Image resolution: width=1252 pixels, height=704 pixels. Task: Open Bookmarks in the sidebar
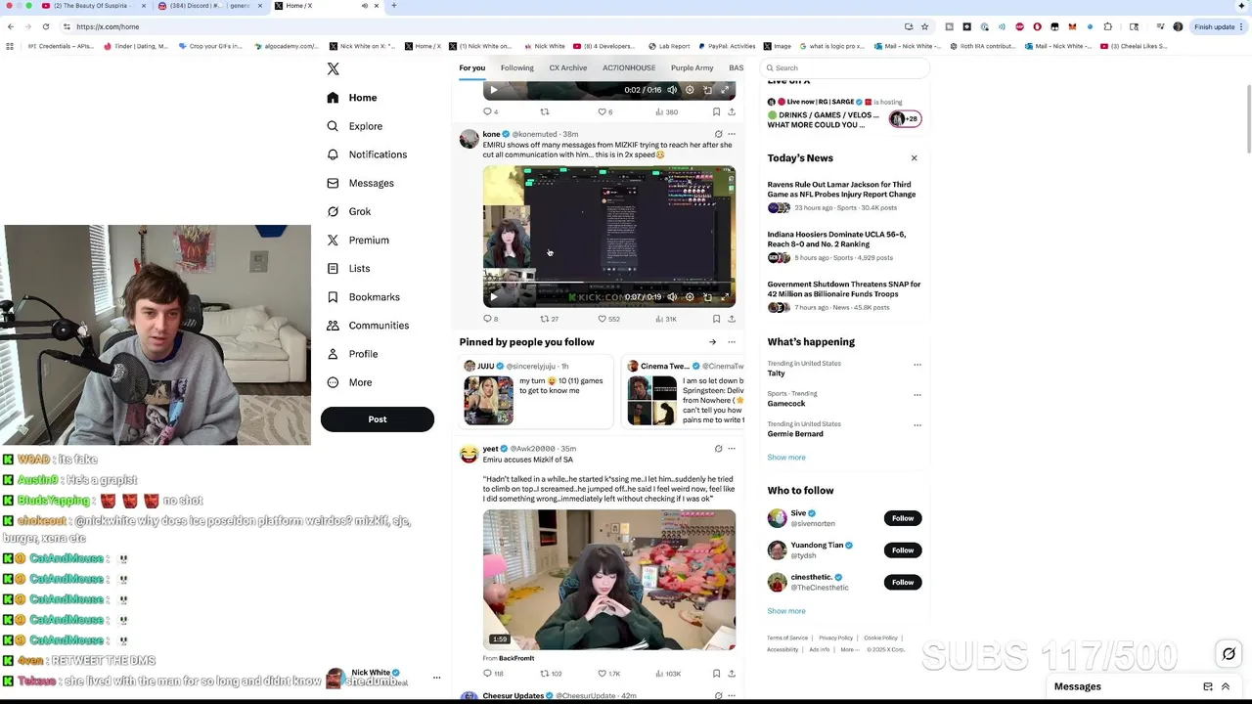(363, 296)
